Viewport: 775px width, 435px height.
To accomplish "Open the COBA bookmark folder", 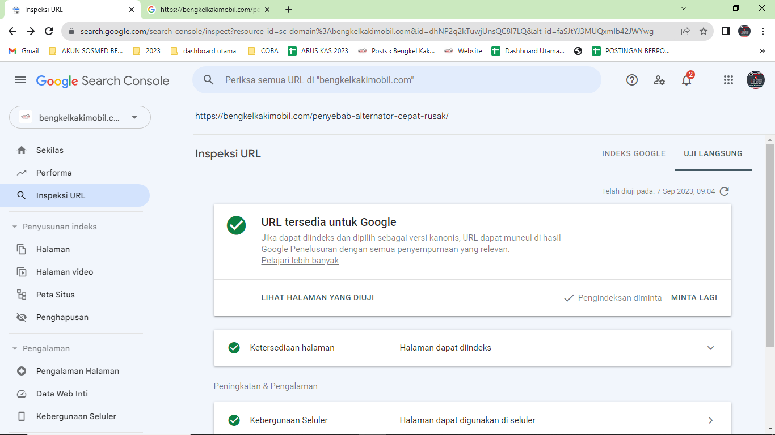I will coord(263,51).
